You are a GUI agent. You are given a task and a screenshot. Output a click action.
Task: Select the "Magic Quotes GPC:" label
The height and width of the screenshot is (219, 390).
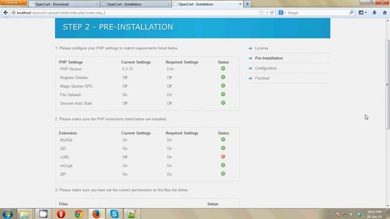point(77,86)
